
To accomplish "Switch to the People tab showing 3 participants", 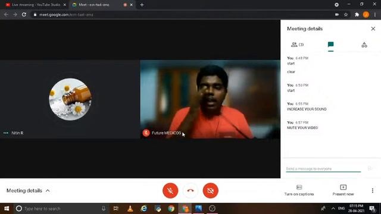I will pos(297,45).
